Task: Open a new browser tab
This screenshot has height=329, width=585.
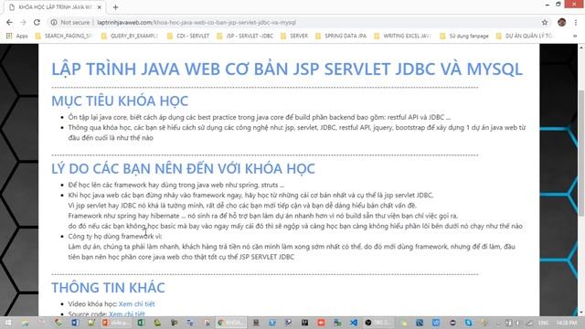Action: point(115,7)
